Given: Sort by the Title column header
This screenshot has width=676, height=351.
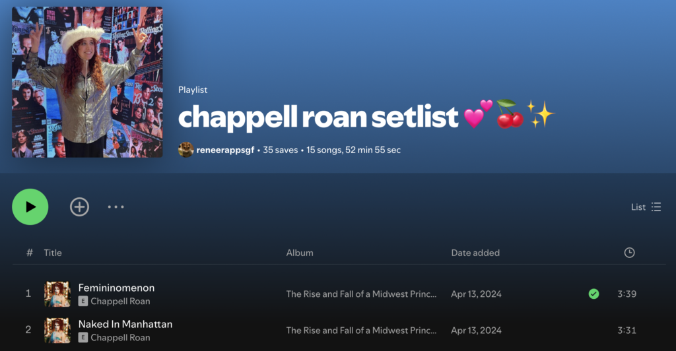Looking at the screenshot, I should coord(53,253).
